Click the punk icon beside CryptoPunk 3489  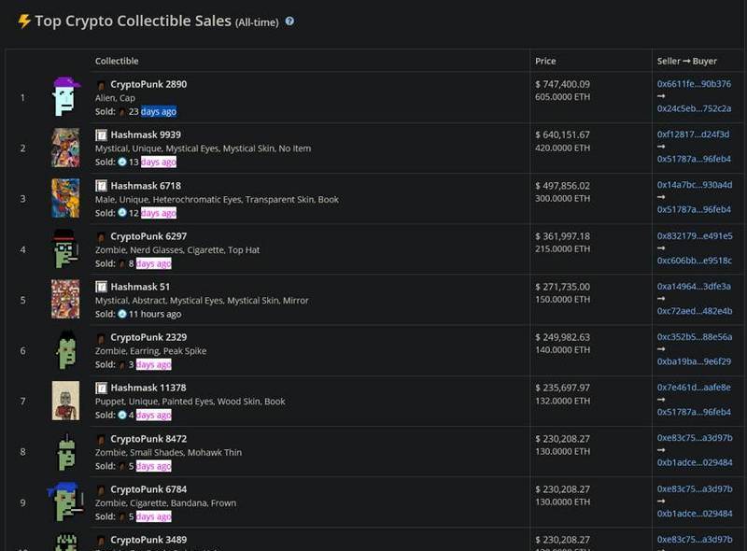tap(101, 541)
